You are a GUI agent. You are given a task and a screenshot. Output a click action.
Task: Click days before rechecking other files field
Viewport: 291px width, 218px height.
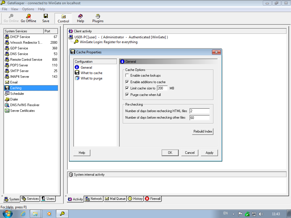199,118
